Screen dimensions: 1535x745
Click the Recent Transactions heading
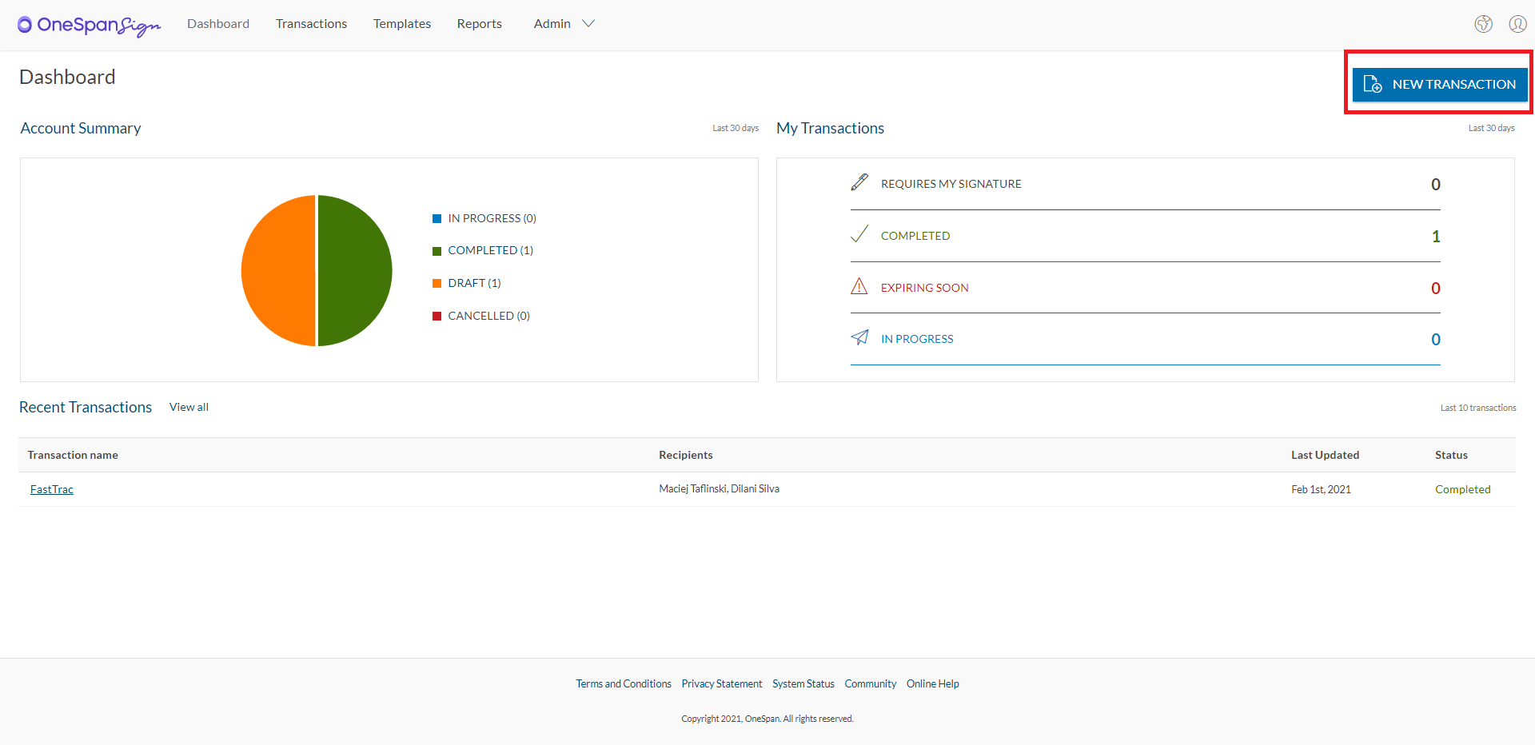tap(86, 407)
